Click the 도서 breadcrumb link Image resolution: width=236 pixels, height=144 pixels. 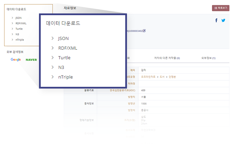(162, 76)
